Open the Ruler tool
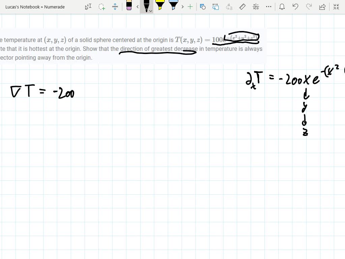The height and width of the screenshot is (259, 345). tap(242, 7)
